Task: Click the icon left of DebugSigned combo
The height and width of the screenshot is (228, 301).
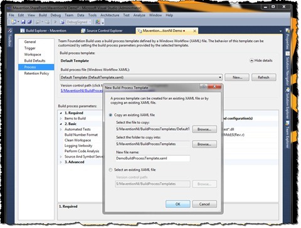Action: click(x=62, y=22)
